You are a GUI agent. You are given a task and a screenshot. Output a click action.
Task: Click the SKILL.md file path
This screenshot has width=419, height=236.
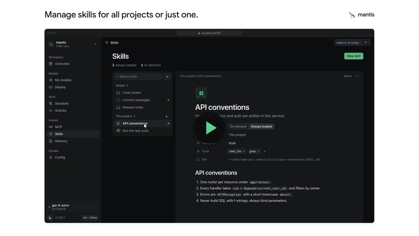pyautogui.click(x=274, y=160)
